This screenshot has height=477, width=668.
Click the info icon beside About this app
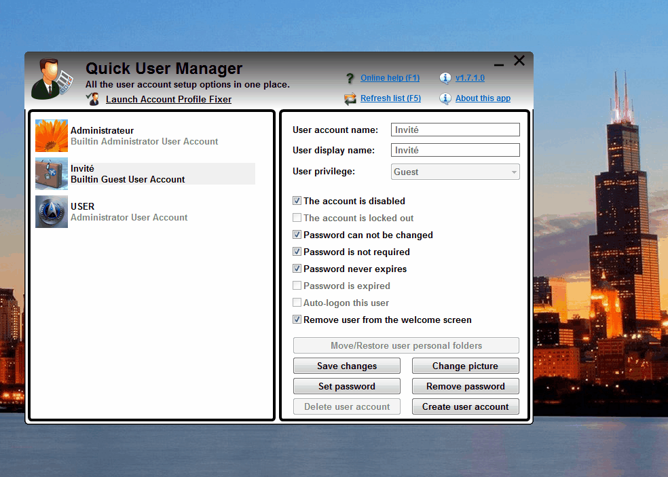pyautogui.click(x=445, y=98)
